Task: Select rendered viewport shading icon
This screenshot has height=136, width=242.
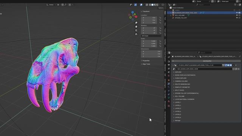Action: 157,5
